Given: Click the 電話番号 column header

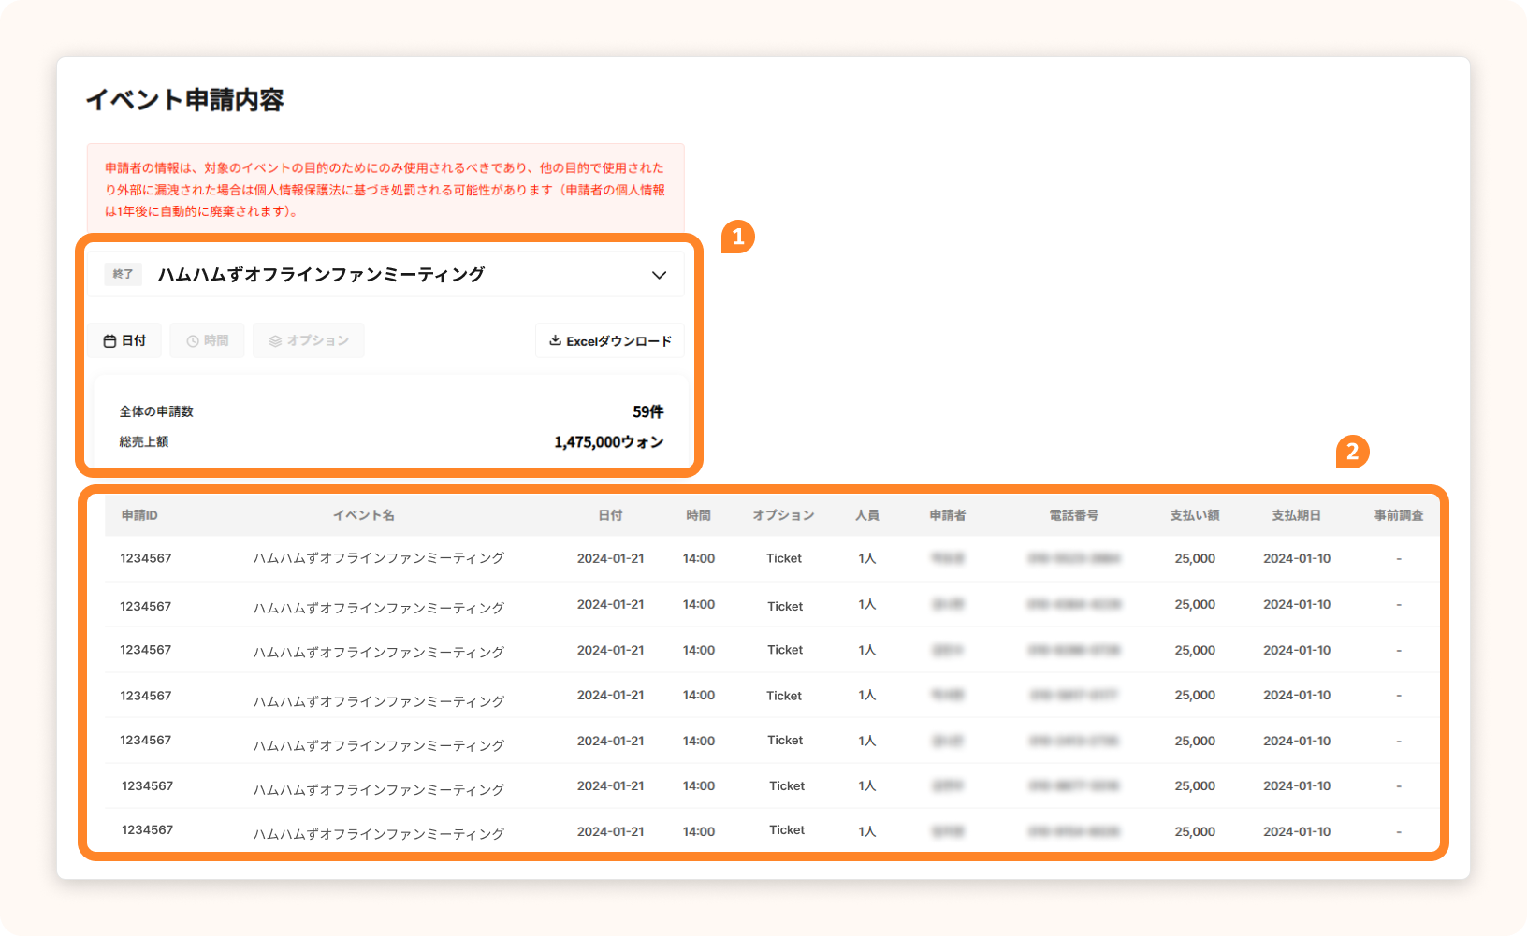Looking at the screenshot, I should 1074,515.
